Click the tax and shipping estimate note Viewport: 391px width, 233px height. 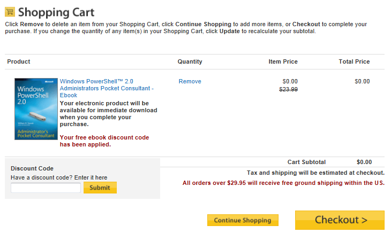click(315, 173)
